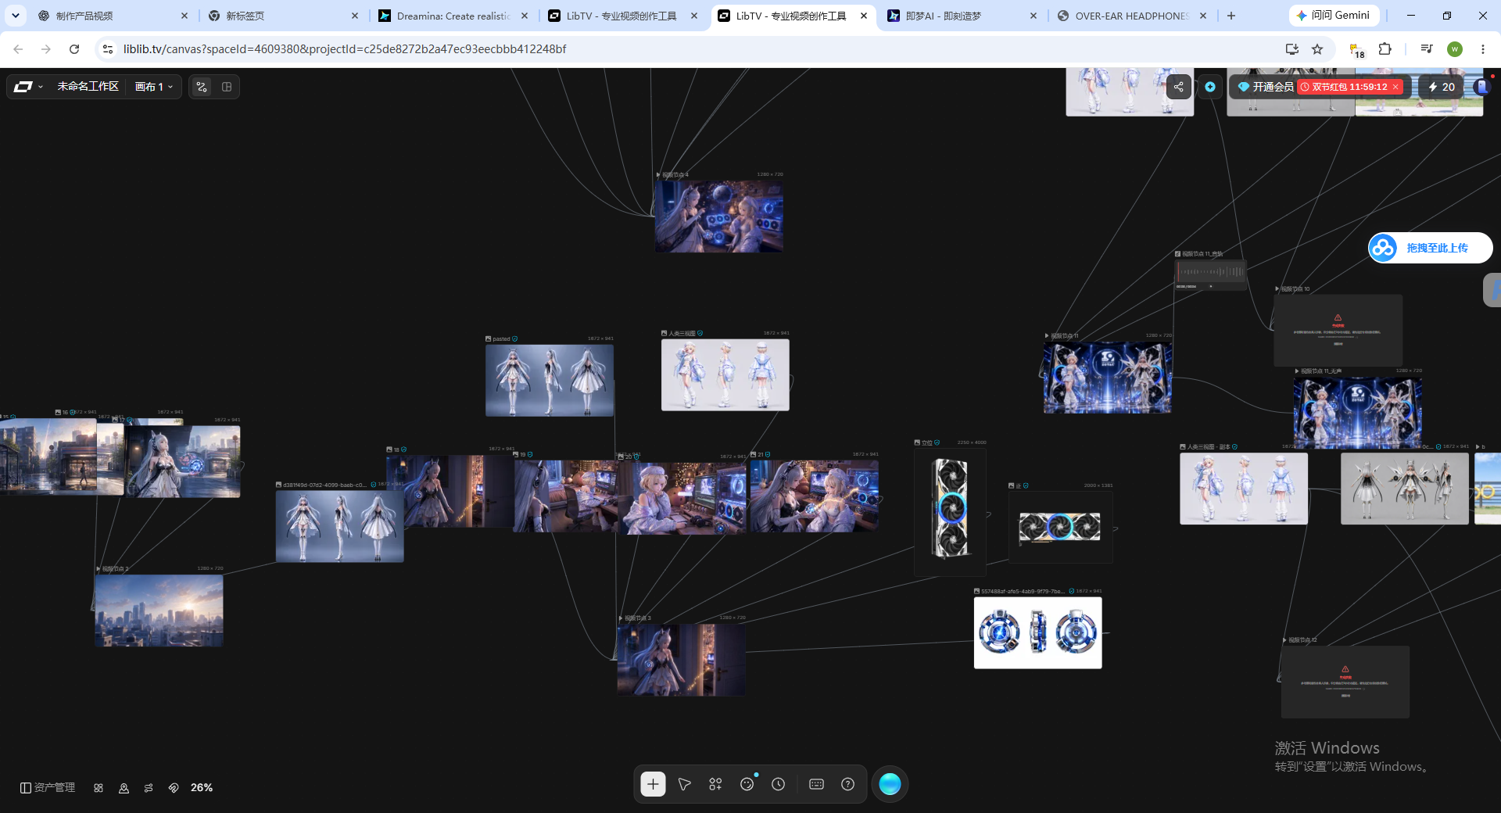Click the blue AI assistant orb
1501x813 pixels.
(x=890, y=784)
